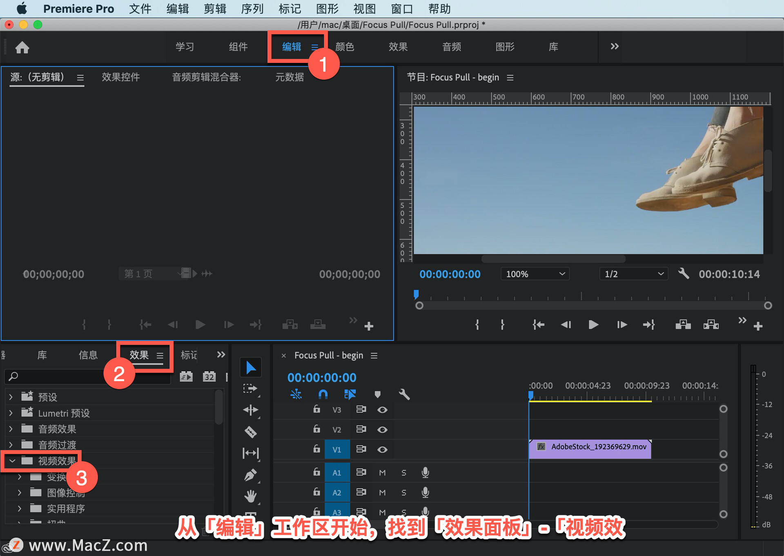Click the Home icon
Image resolution: width=784 pixels, height=556 pixels.
22,47
